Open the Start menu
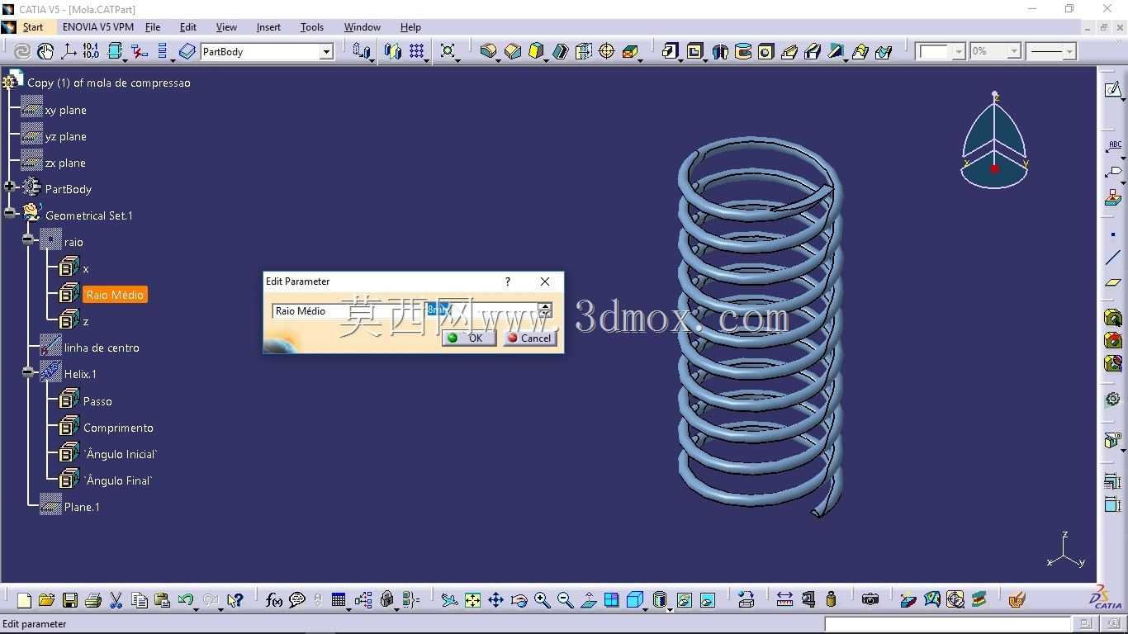Screen dimensions: 1128x634 click(33, 27)
